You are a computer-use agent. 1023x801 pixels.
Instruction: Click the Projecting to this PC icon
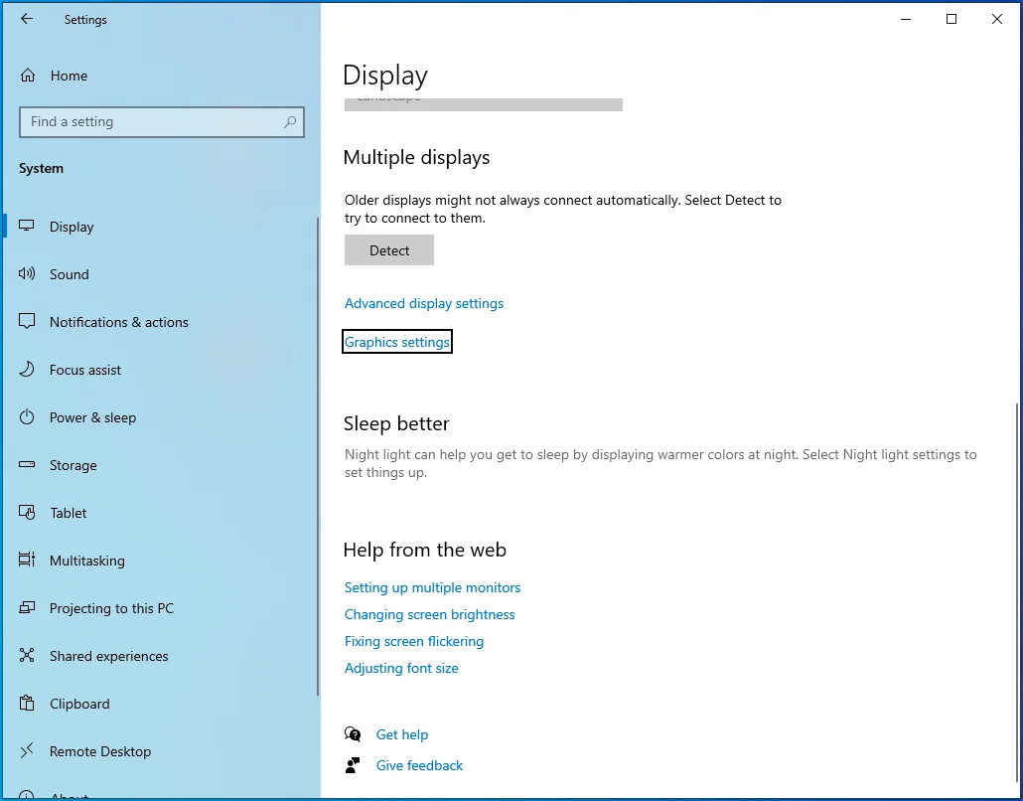[x=27, y=608]
